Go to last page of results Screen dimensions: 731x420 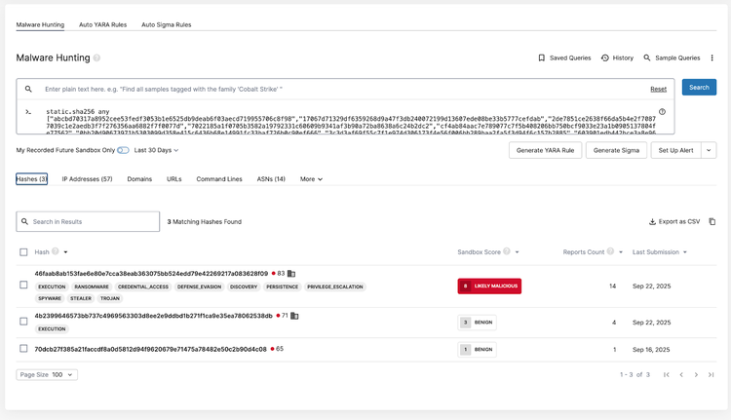(711, 374)
